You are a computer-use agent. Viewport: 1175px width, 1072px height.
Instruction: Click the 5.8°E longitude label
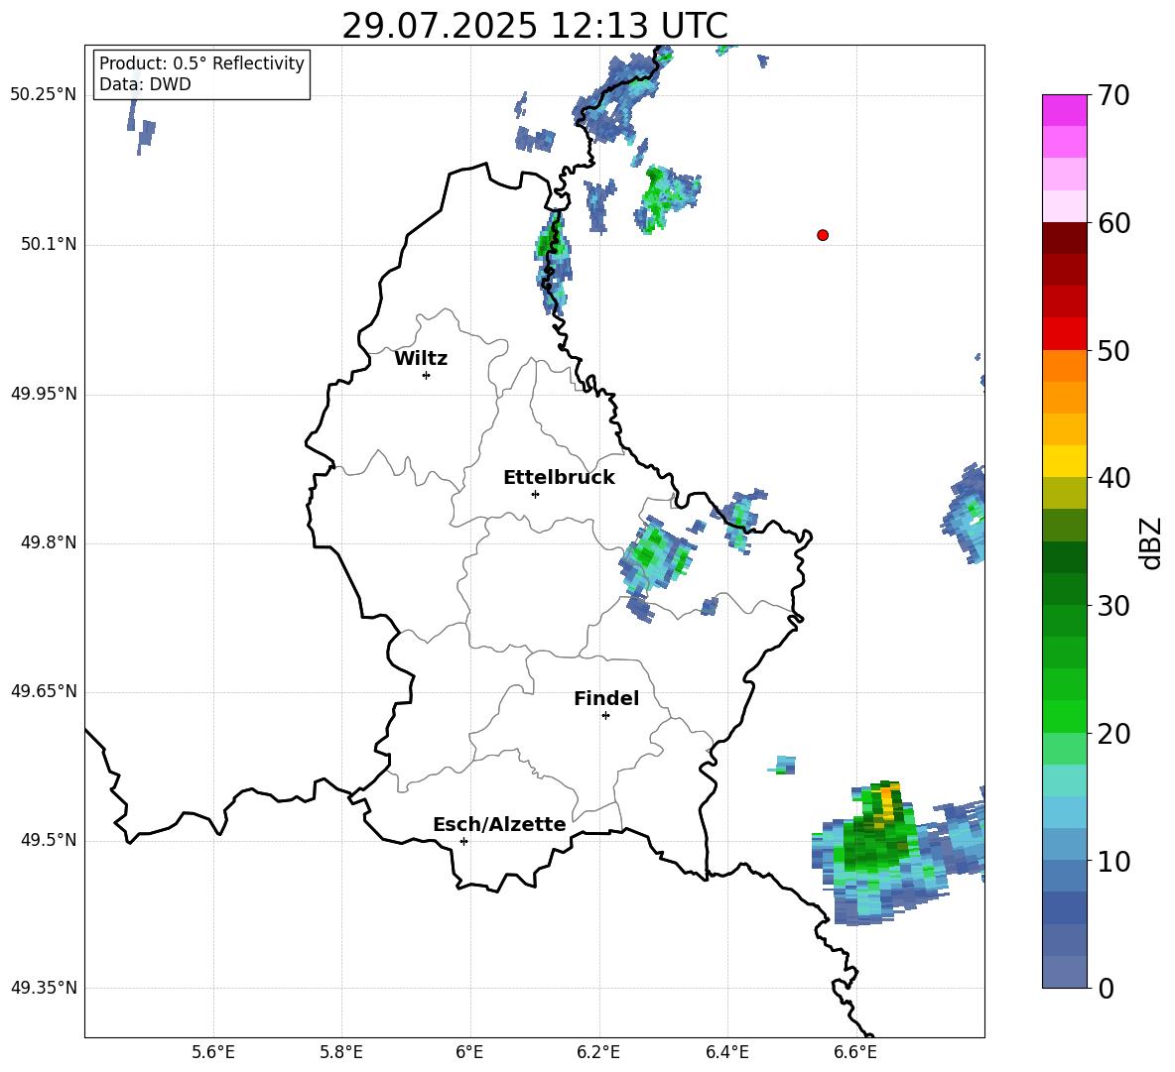point(341,1053)
